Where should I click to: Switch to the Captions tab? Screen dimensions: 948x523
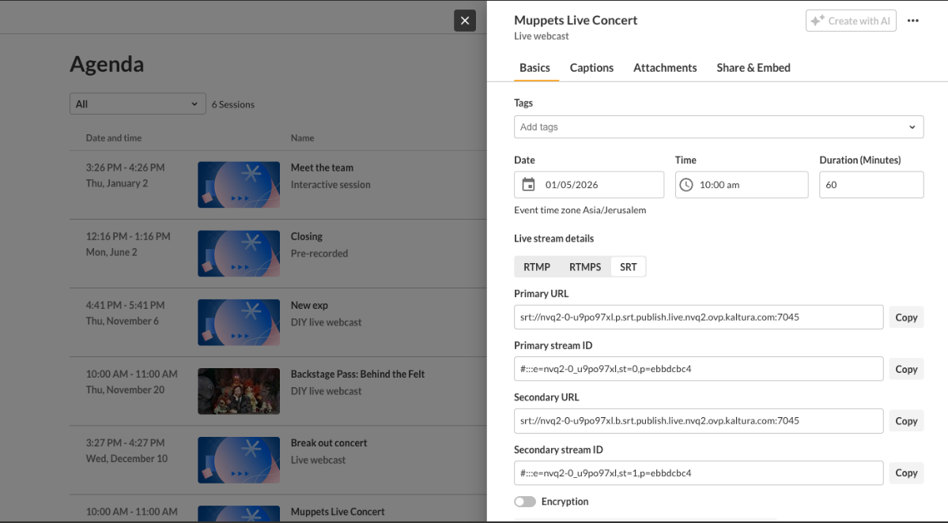[591, 68]
